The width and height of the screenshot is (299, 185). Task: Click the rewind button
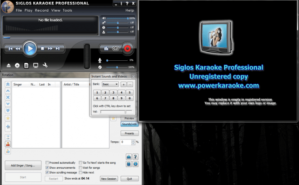click(18, 49)
